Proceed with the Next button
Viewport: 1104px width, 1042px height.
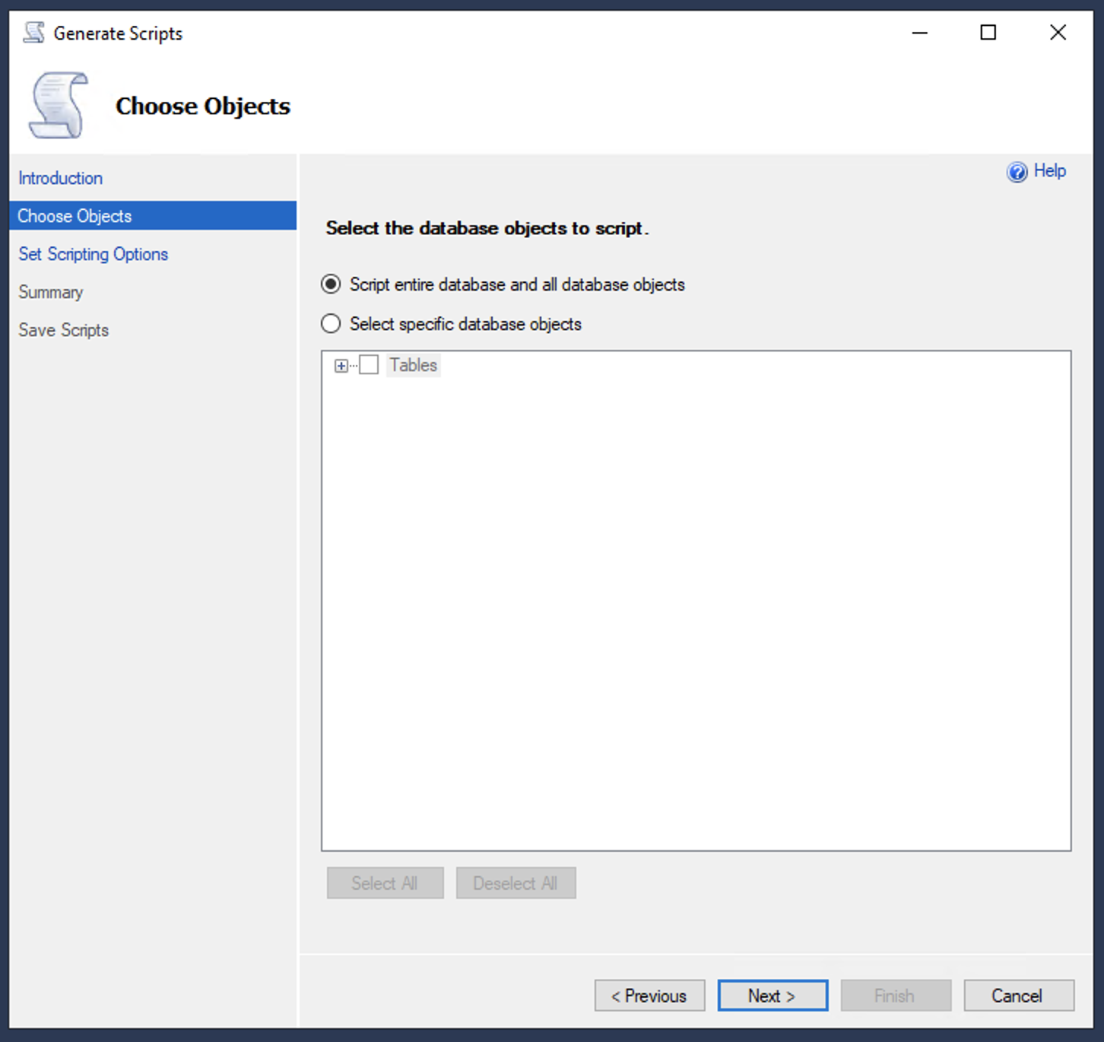773,996
